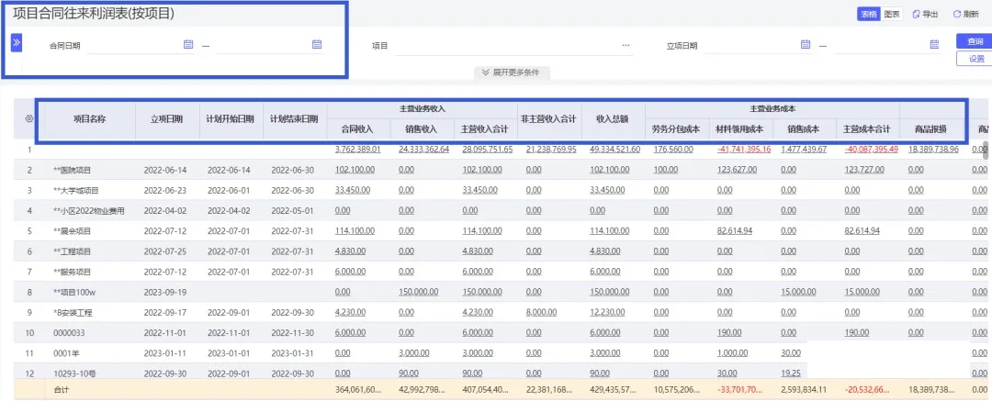Open the 3,762,389.01 contract income link
The image size is (992, 401).
coord(357,150)
